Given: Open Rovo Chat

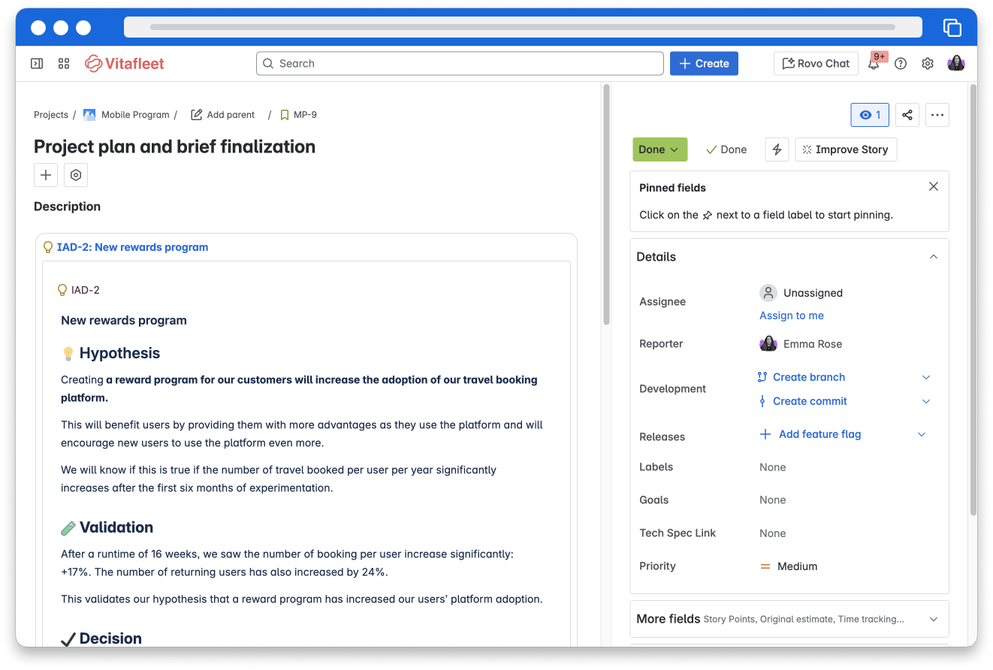Looking at the screenshot, I should (816, 64).
